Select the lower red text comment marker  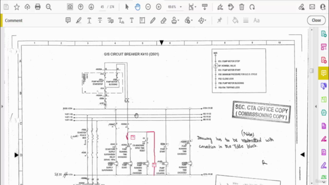154,165
